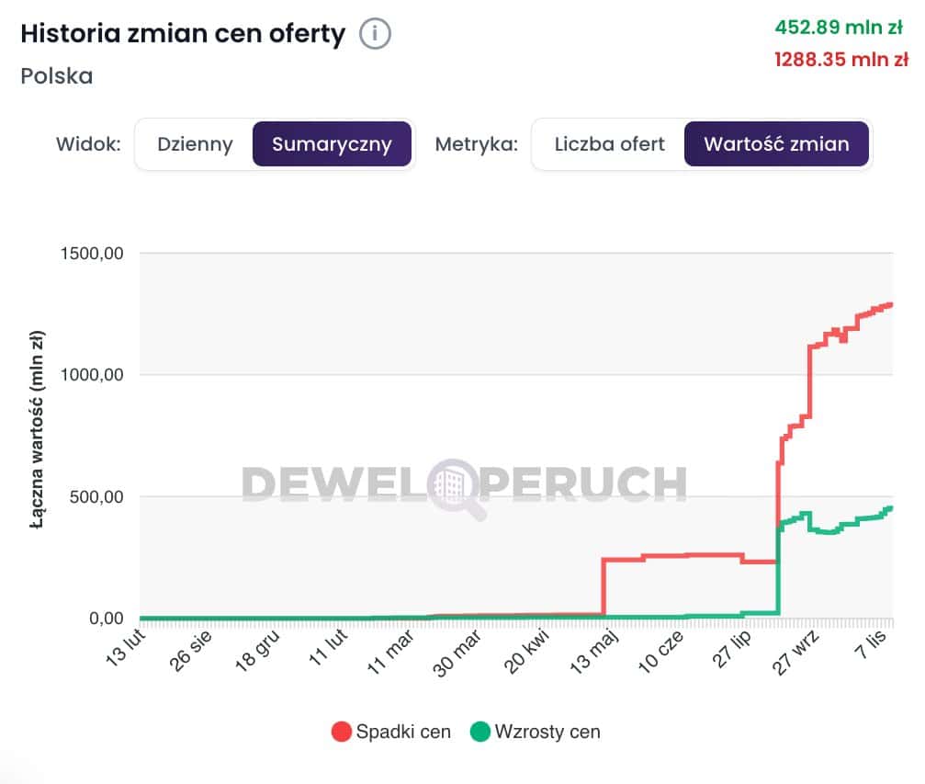Toggle the Wzrosty cen legend label
The image size is (925, 784).
(x=547, y=733)
